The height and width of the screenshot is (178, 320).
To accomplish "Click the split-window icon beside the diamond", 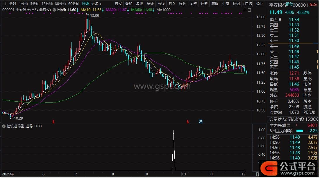I will 249,10.
